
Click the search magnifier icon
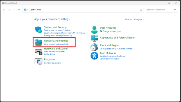175,10
